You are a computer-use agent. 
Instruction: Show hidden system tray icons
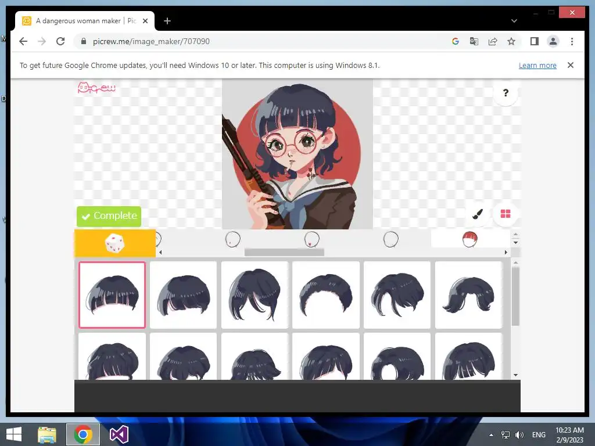492,435
